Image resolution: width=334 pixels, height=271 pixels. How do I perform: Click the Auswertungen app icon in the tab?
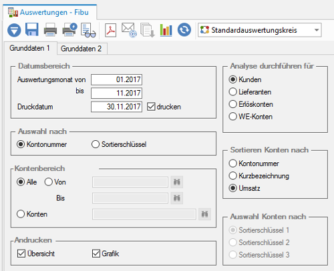coord(13,12)
